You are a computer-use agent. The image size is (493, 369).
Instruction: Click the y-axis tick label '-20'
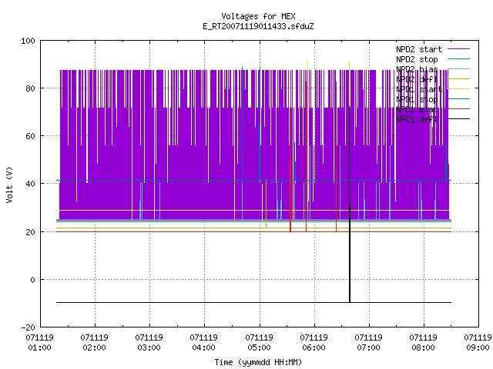28,327
